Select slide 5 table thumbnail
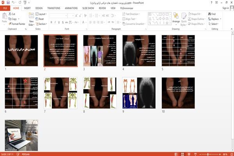The image size is (234, 156). 178,50
